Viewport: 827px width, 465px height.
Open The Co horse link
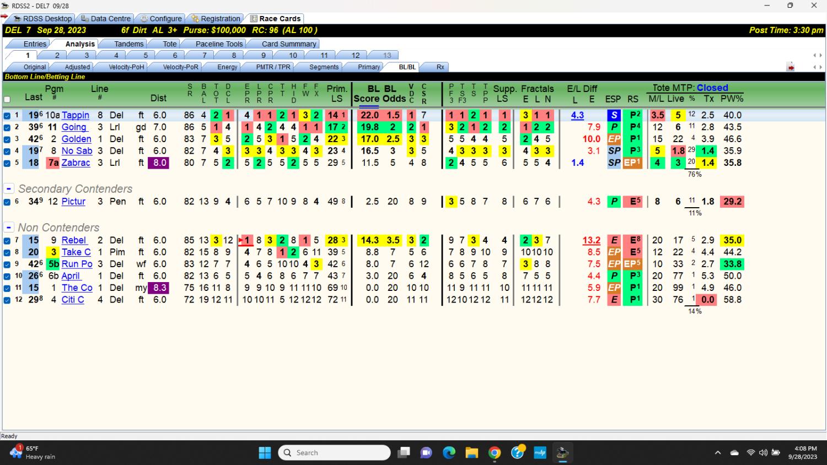tap(77, 288)
